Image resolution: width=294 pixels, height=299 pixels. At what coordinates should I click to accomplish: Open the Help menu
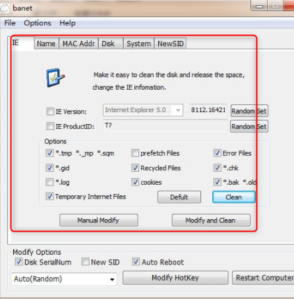pyautogui.click(x=67, y=23)
